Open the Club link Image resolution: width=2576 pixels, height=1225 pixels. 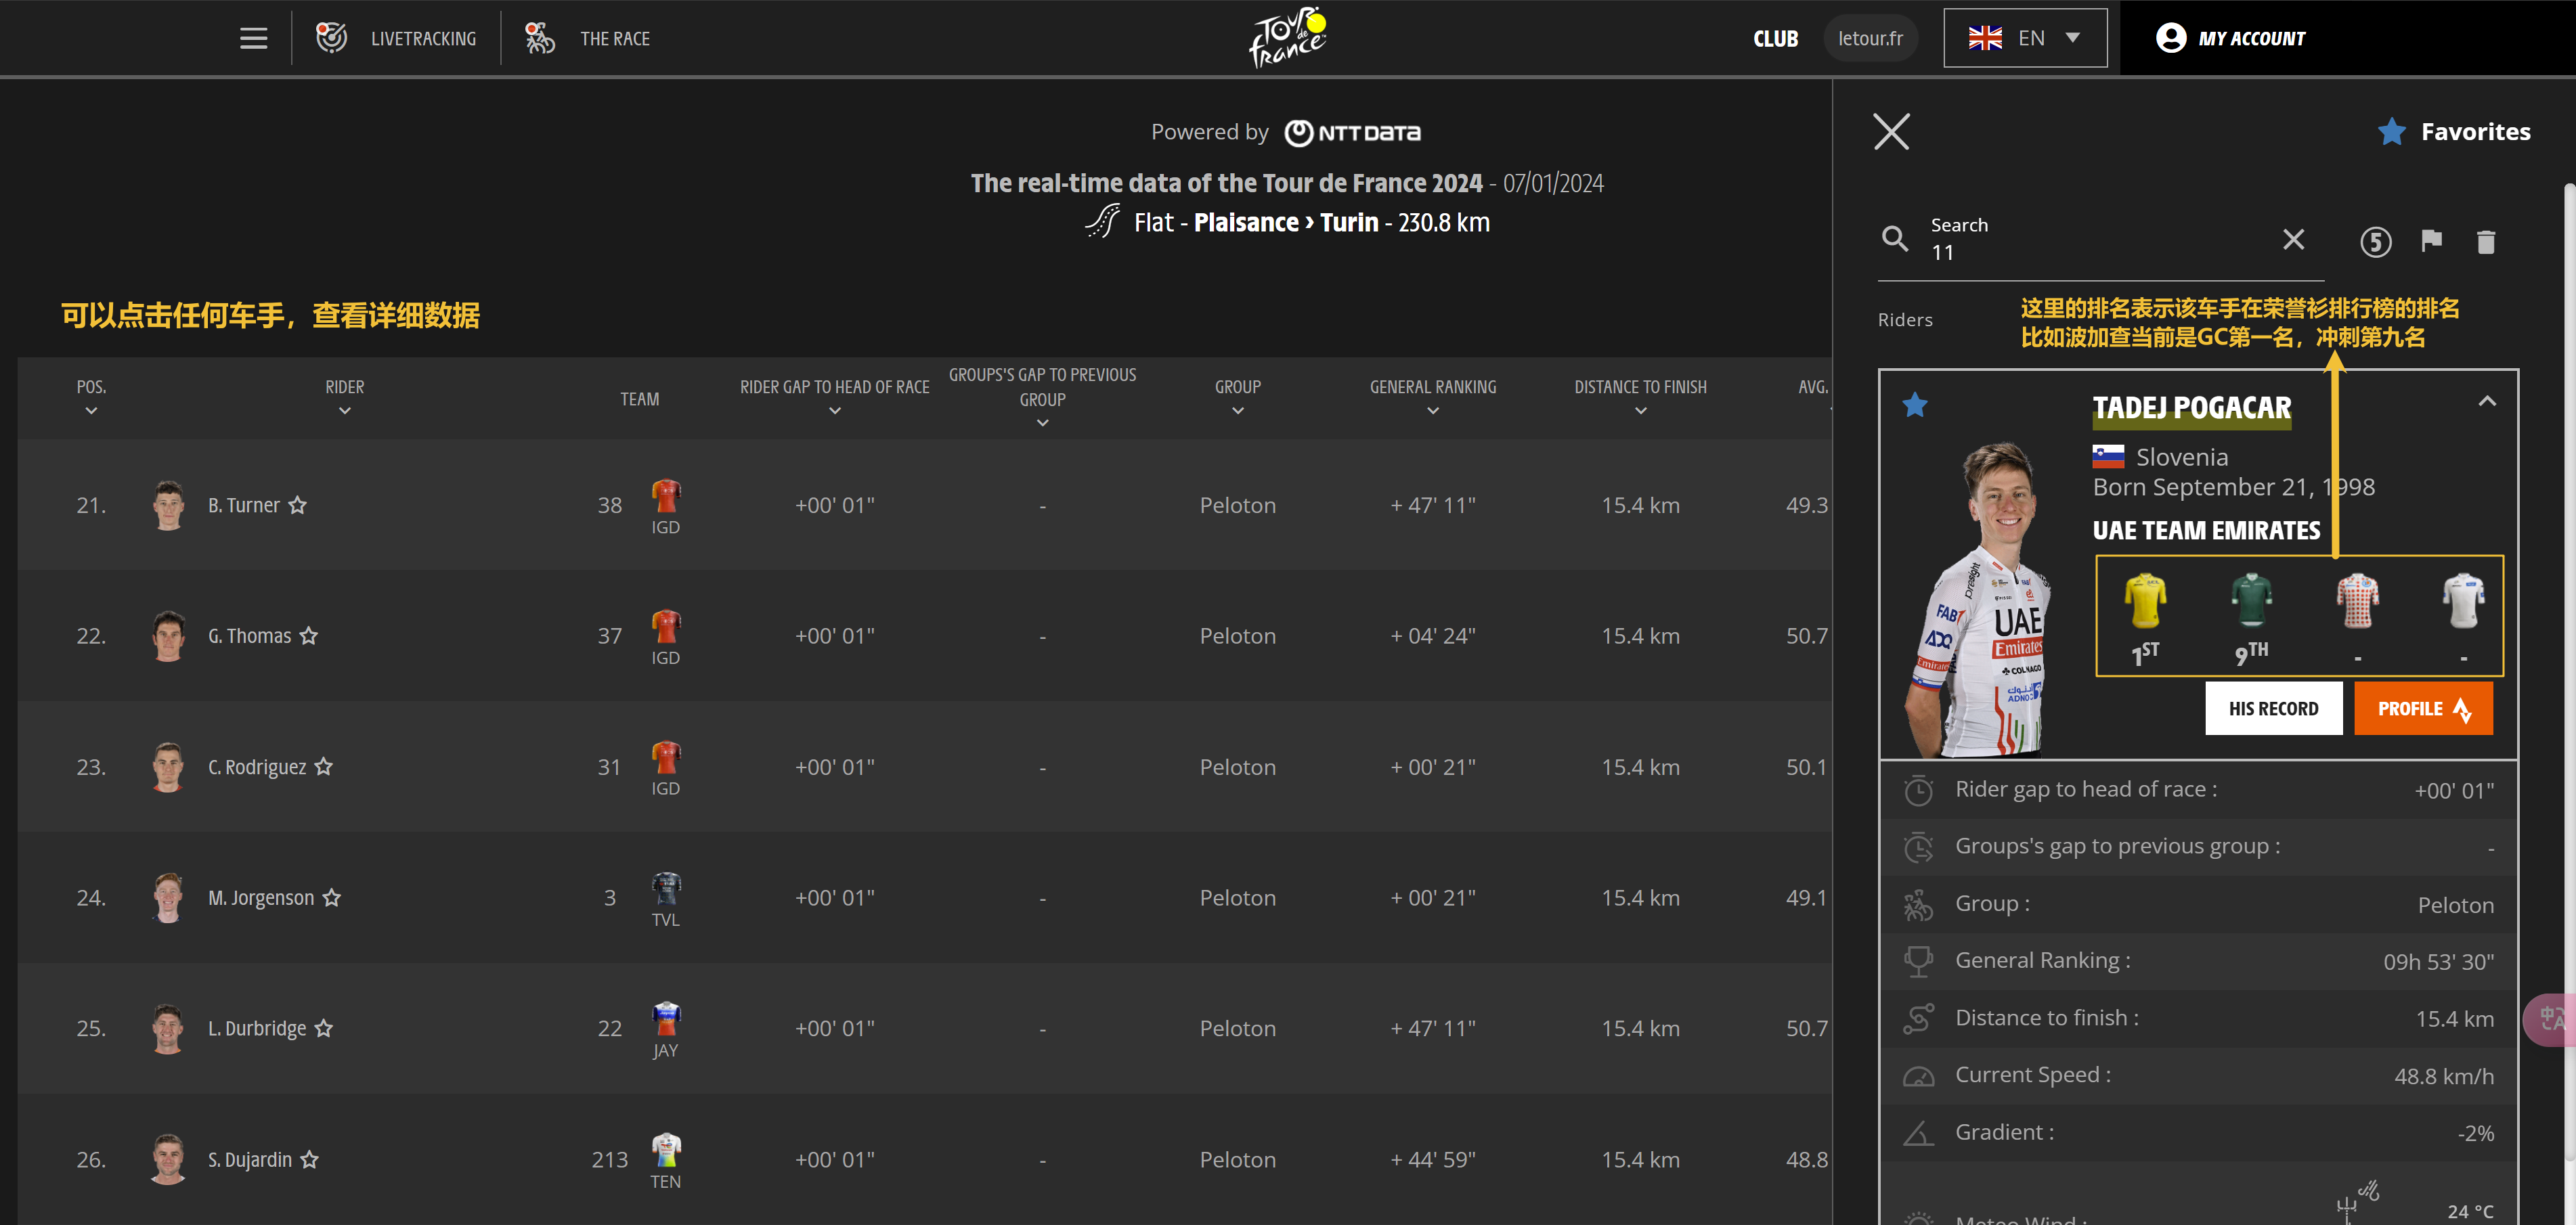click(1775, 39)
